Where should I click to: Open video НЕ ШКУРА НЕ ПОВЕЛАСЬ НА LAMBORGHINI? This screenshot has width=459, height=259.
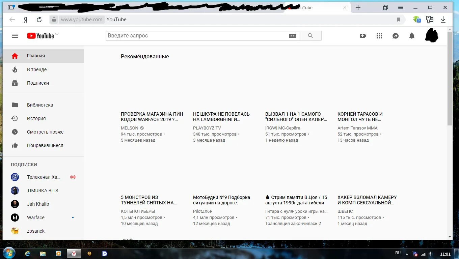coord(221,117)
